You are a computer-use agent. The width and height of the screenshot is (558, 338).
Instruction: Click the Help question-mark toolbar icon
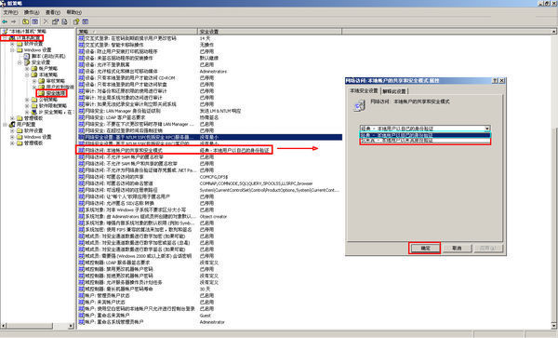tap(76, 21)
